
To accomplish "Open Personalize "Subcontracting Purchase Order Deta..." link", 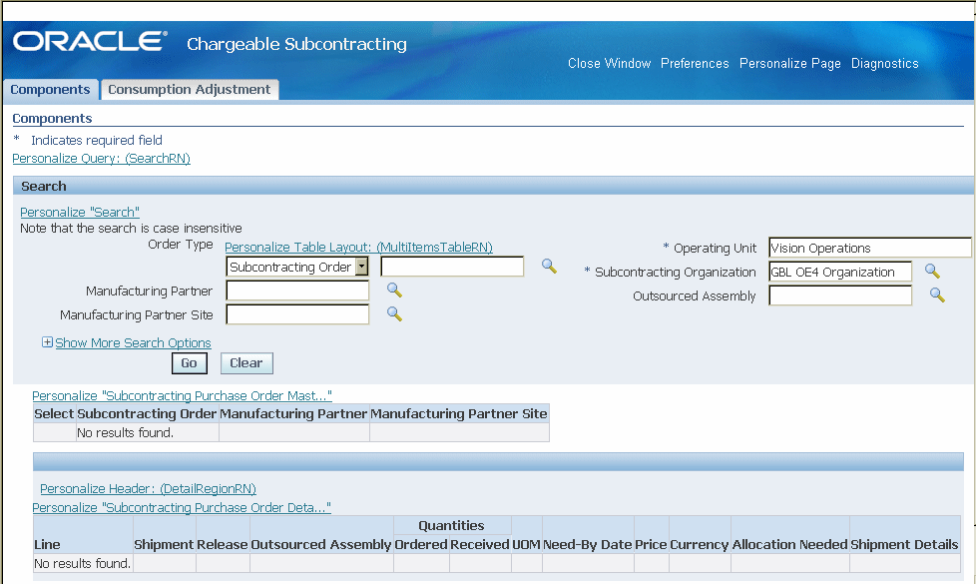I will click(x=182, y=507).
